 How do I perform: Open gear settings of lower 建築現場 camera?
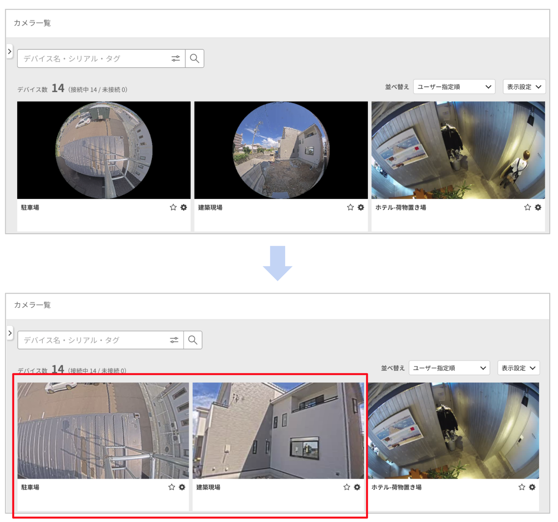tap(357, 487)
